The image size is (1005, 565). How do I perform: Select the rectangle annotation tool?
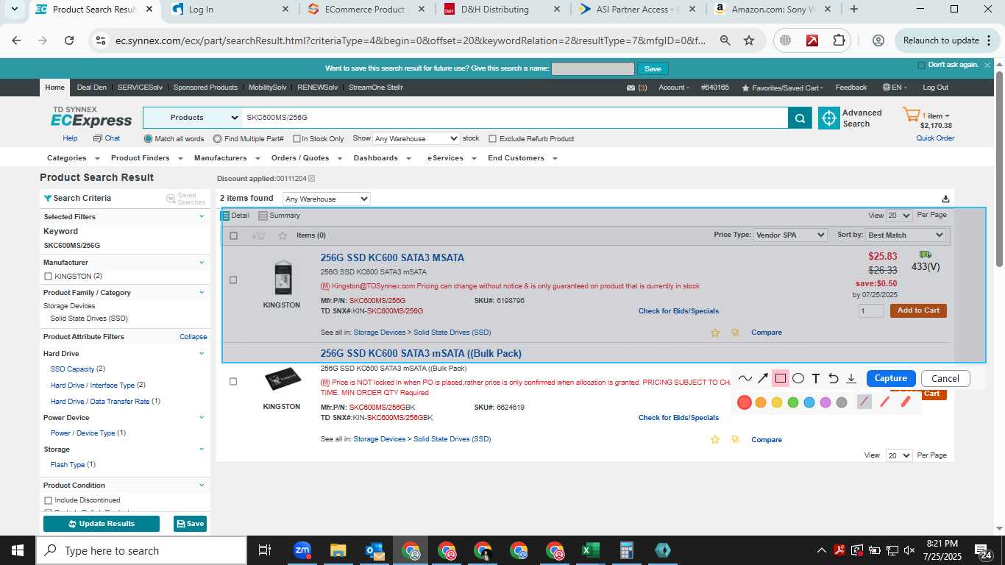(781, 378)
